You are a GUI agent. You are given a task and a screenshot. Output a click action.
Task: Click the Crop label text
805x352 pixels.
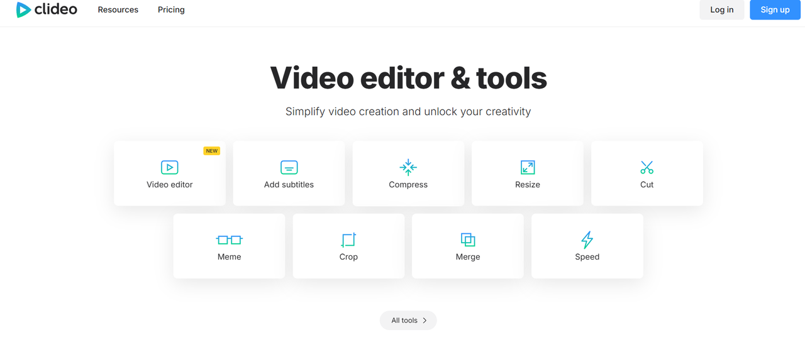(x=348, y=257)
